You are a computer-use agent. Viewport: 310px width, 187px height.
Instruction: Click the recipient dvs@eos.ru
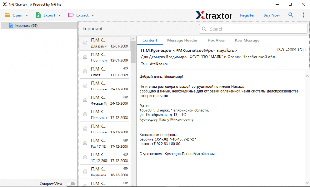(x=159, y=64)
